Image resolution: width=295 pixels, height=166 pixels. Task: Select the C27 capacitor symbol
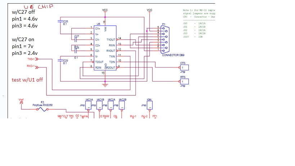(76, 39)
